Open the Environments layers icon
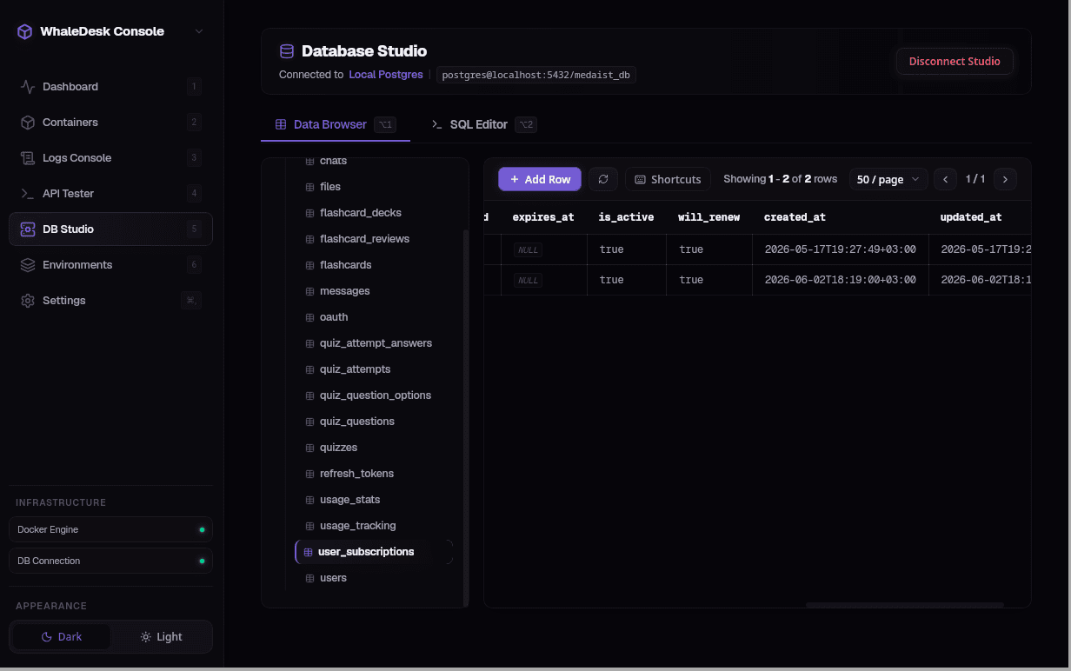This screenshot has height=671, width=1071. 28,265
